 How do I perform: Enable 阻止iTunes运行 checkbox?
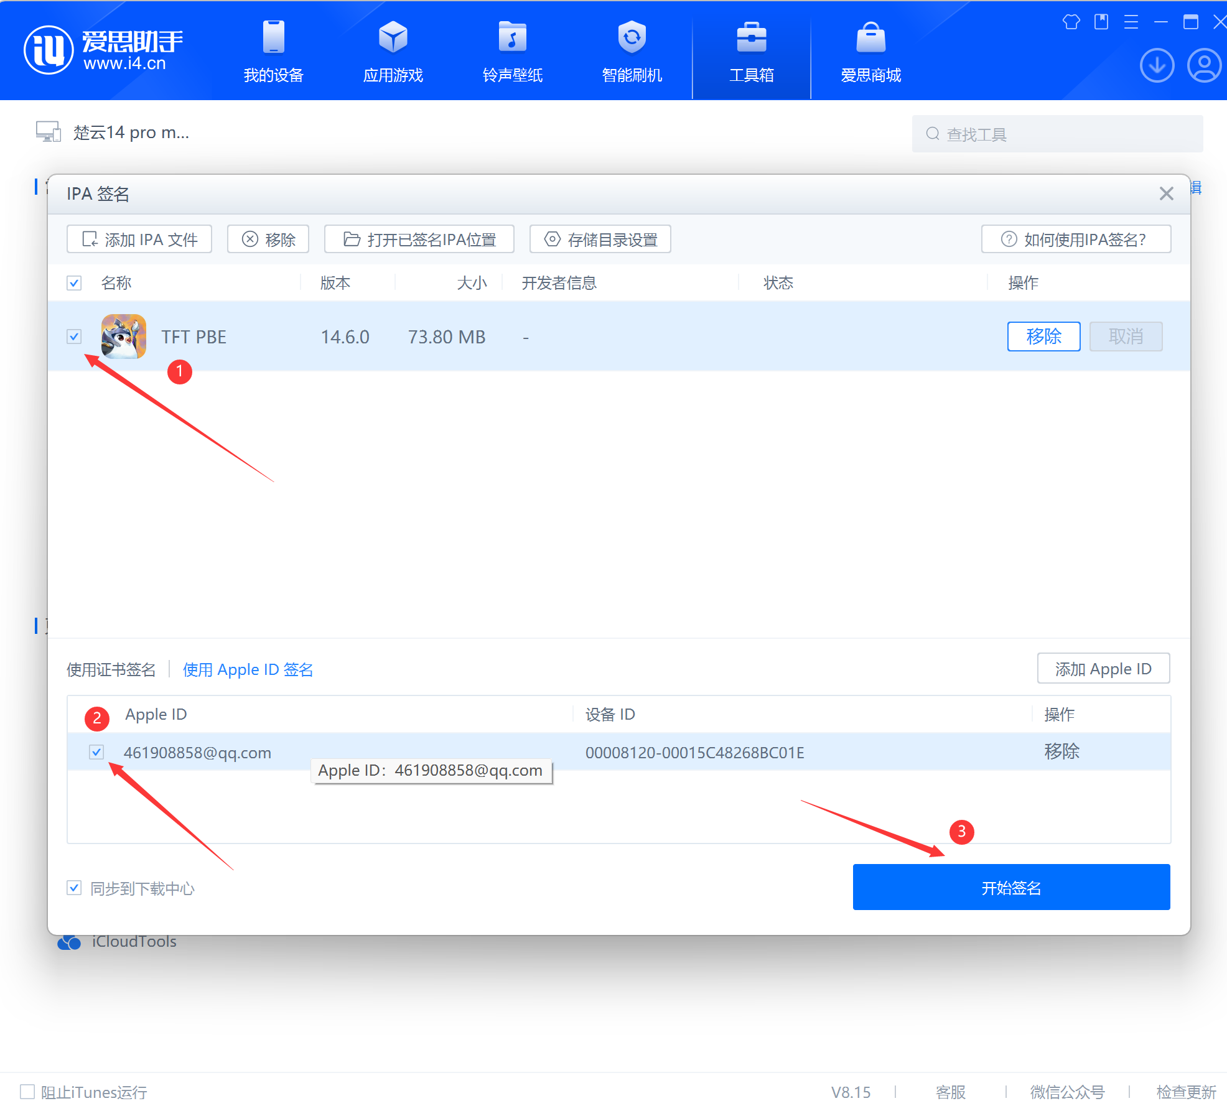[27, 1092]
